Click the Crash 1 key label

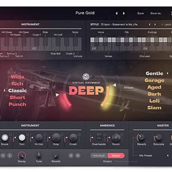pos(37,35)
